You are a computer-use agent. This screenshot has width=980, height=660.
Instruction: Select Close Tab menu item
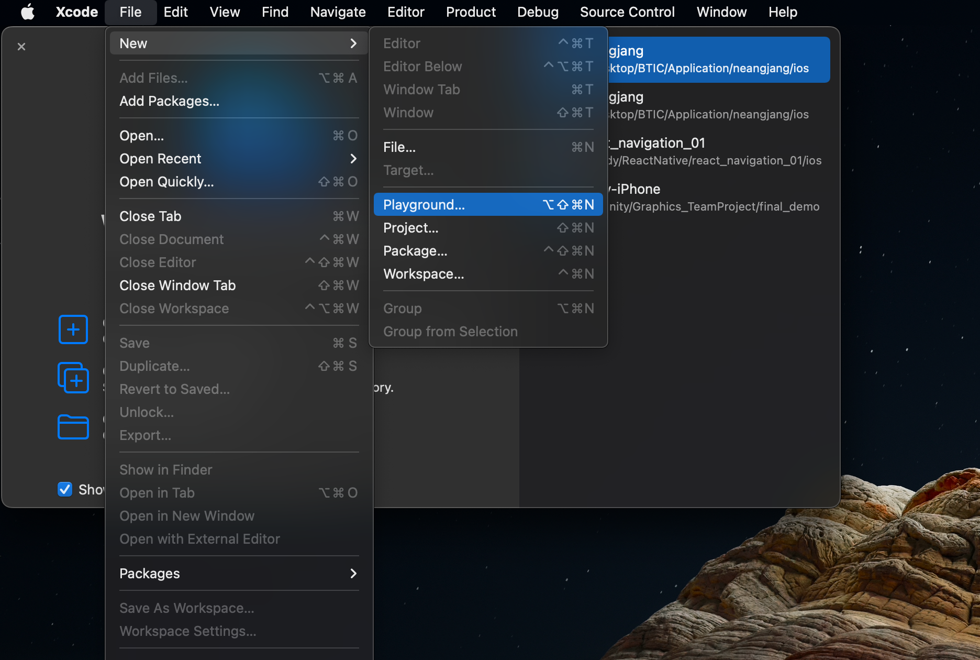pos(239,216)
